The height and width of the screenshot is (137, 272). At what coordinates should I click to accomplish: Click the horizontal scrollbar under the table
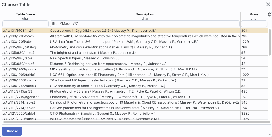click(137, 122)
